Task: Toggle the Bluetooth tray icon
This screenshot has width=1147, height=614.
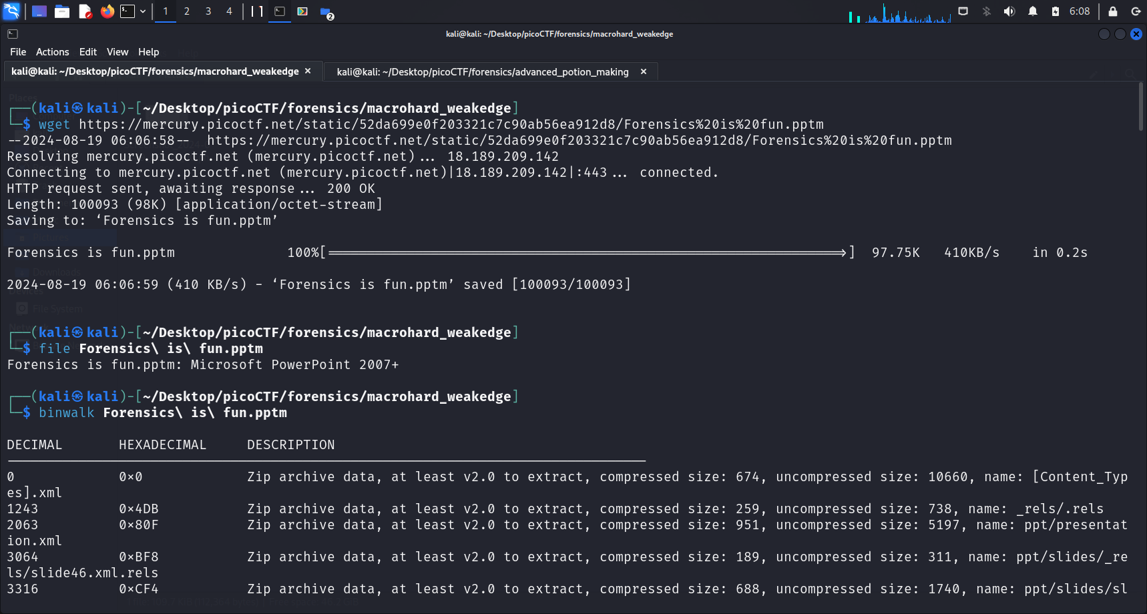Action: (x=986, y=11)
